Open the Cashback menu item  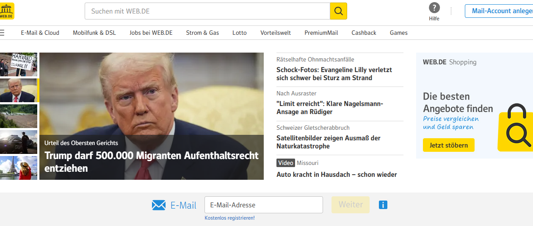click(364, 33)
